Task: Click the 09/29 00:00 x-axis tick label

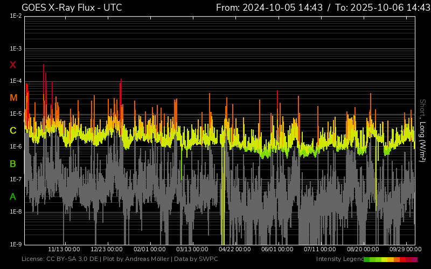Action: pos(405,250)
